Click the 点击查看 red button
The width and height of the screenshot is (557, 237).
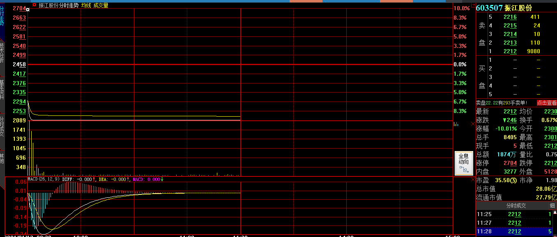coord(546,103)
